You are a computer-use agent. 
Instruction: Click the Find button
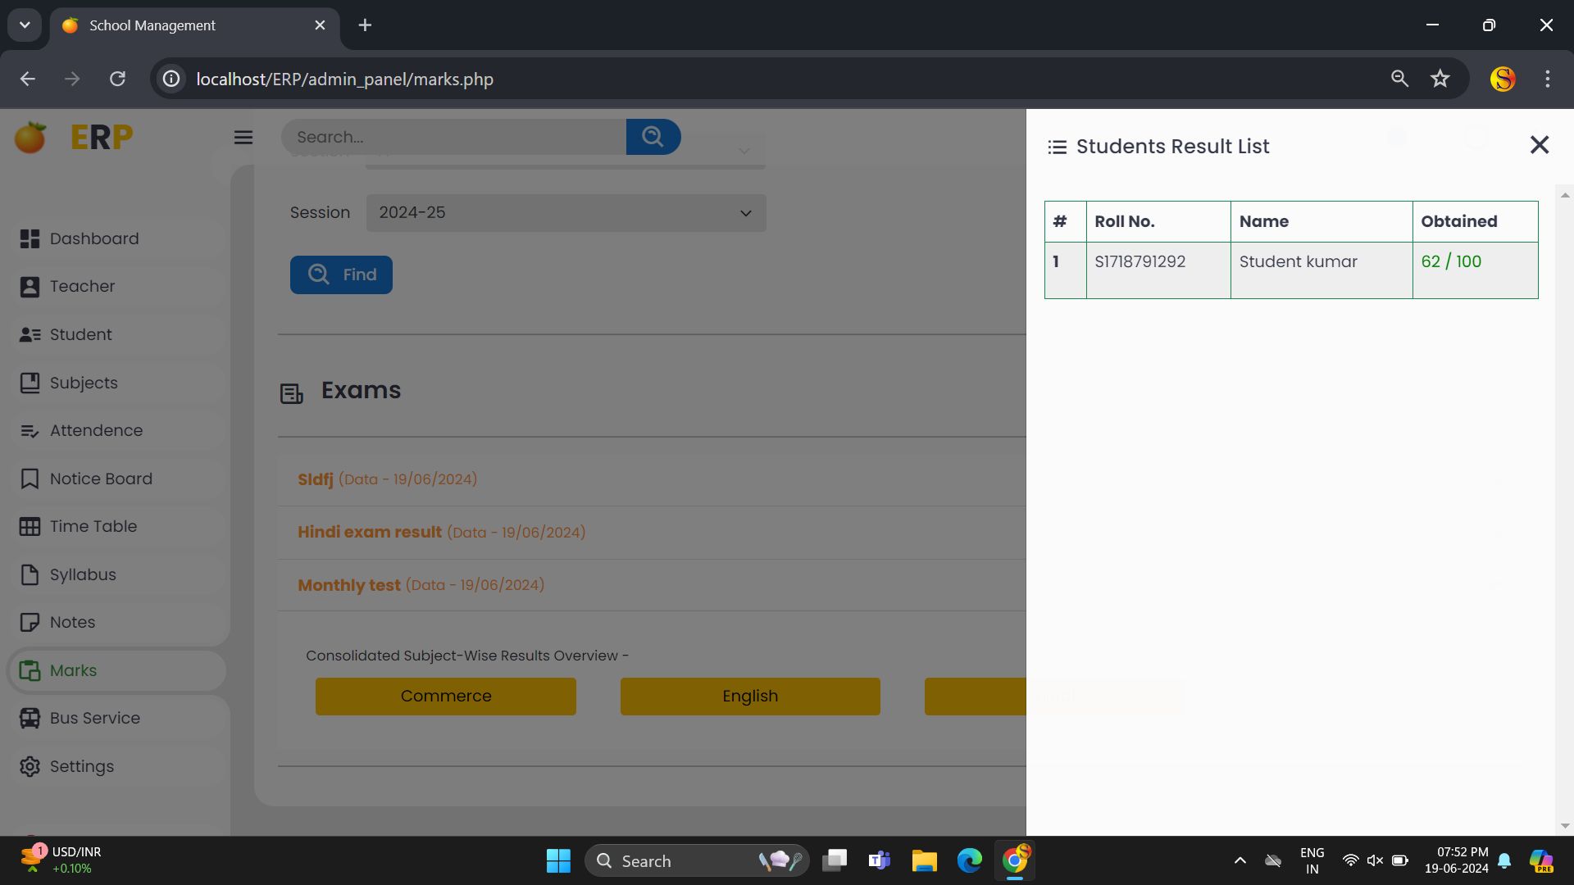(341, 275)
